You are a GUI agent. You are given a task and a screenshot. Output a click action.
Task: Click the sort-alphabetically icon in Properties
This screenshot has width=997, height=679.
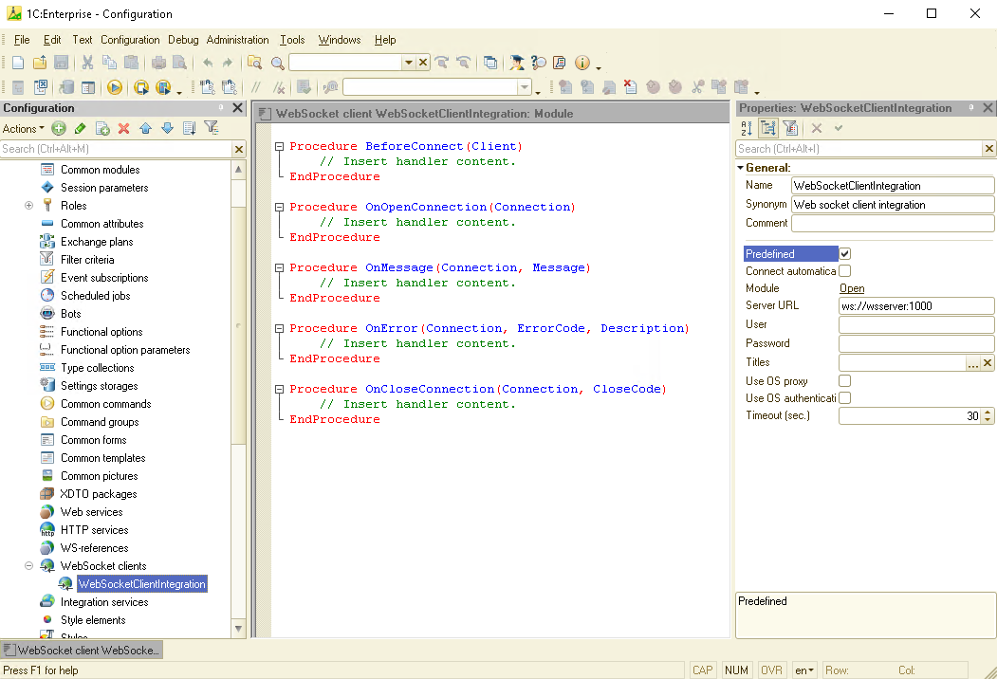click(747, 128)
